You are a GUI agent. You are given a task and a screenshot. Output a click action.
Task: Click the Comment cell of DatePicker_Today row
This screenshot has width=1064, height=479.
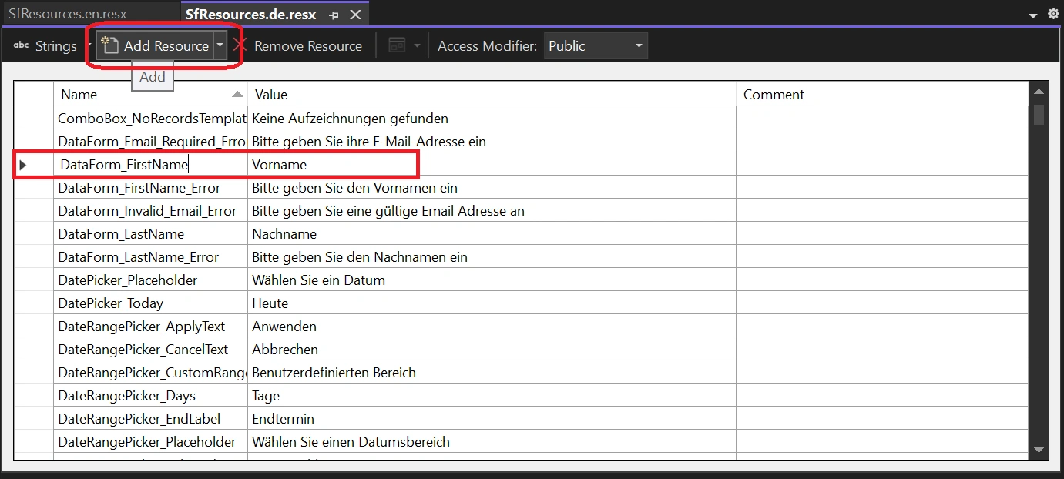click(881, 303)
